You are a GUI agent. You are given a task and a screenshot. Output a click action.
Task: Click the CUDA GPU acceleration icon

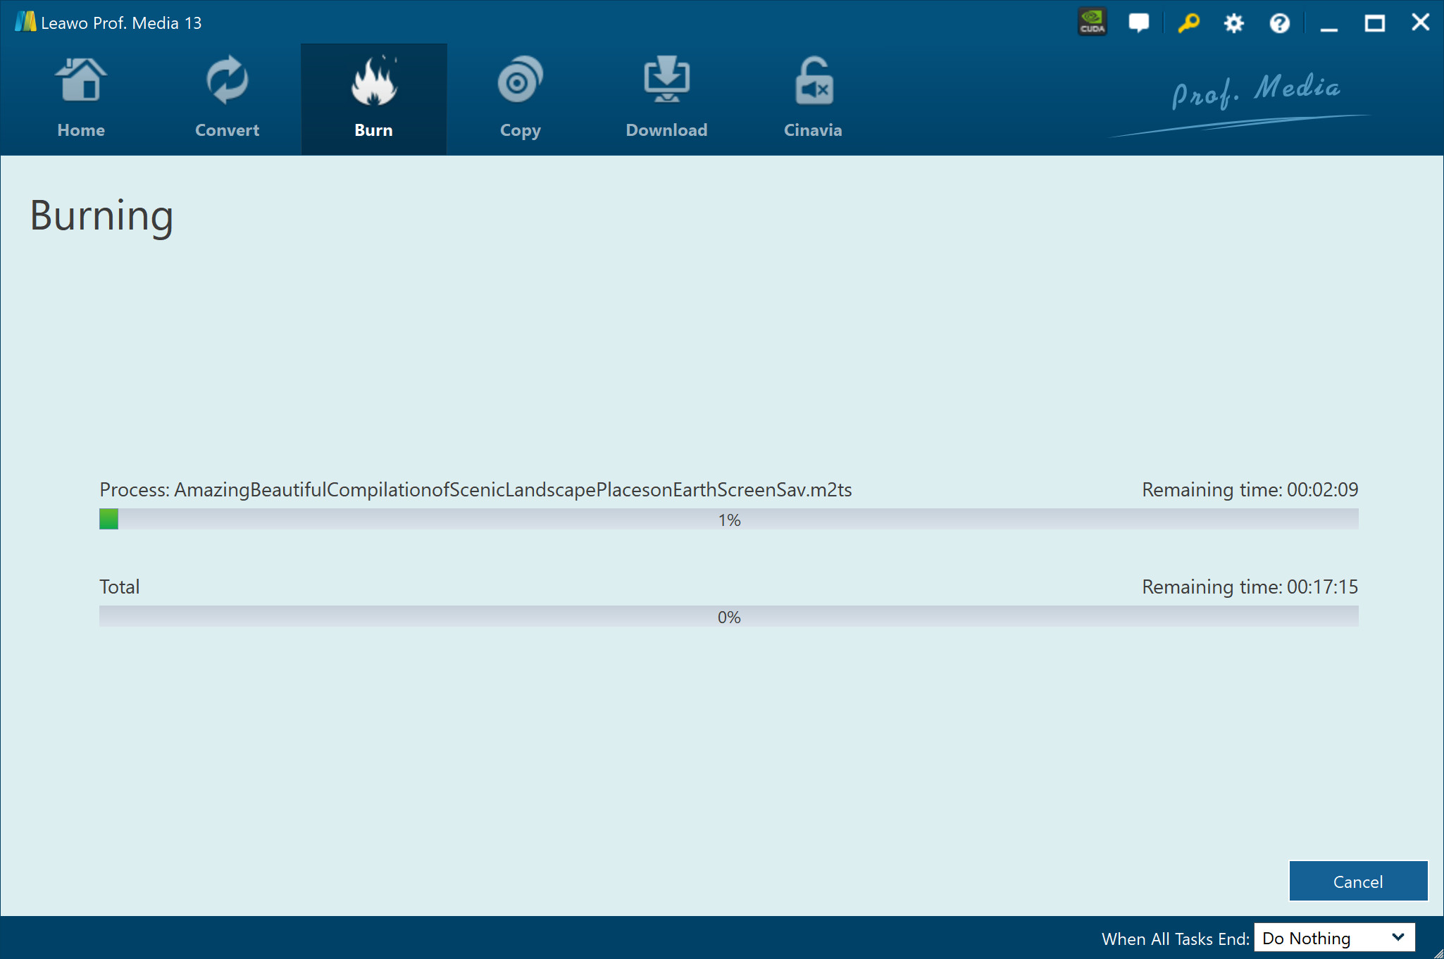point(1092,23)
